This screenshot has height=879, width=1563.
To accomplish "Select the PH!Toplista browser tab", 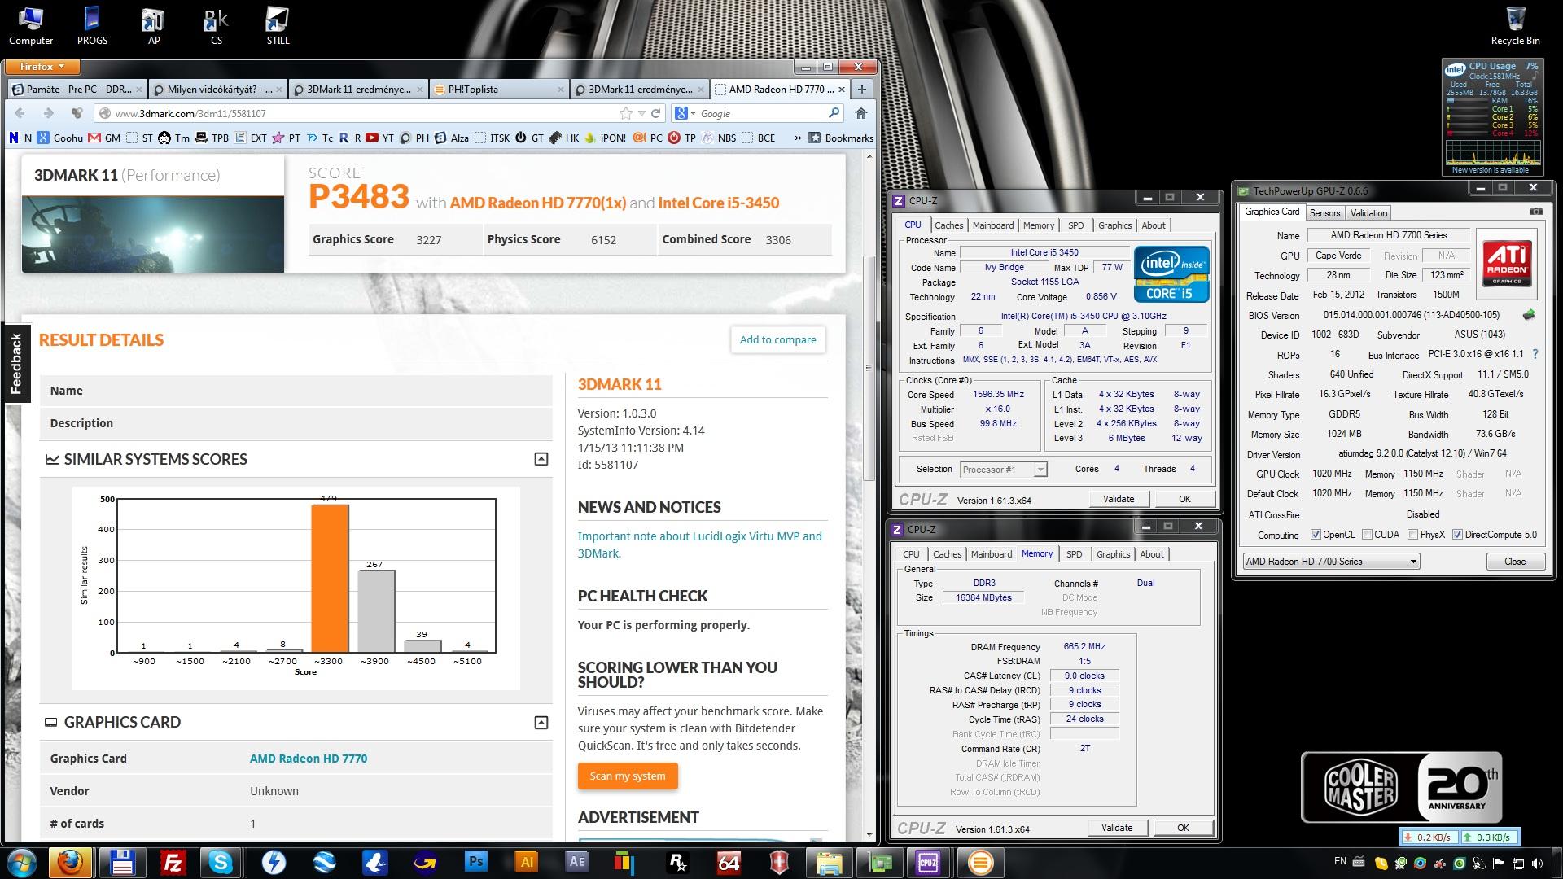I will click(497, 90).
